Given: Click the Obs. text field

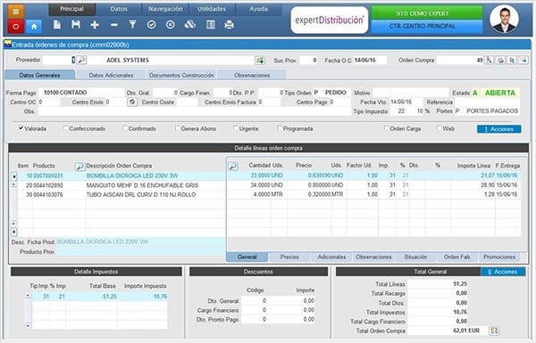Looking at the screenshot, I should 195,111.
